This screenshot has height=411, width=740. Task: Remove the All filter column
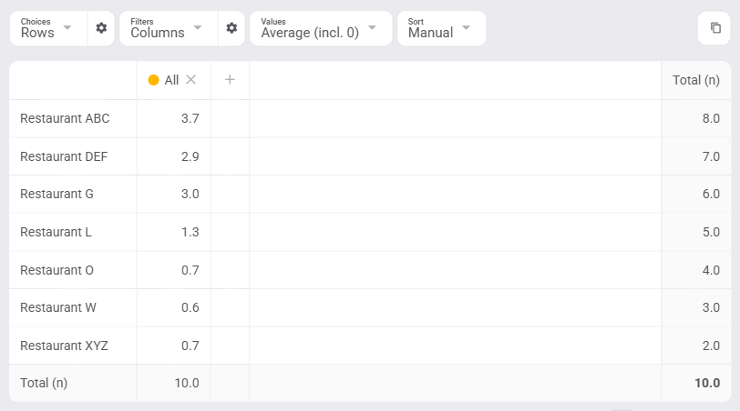191,80
